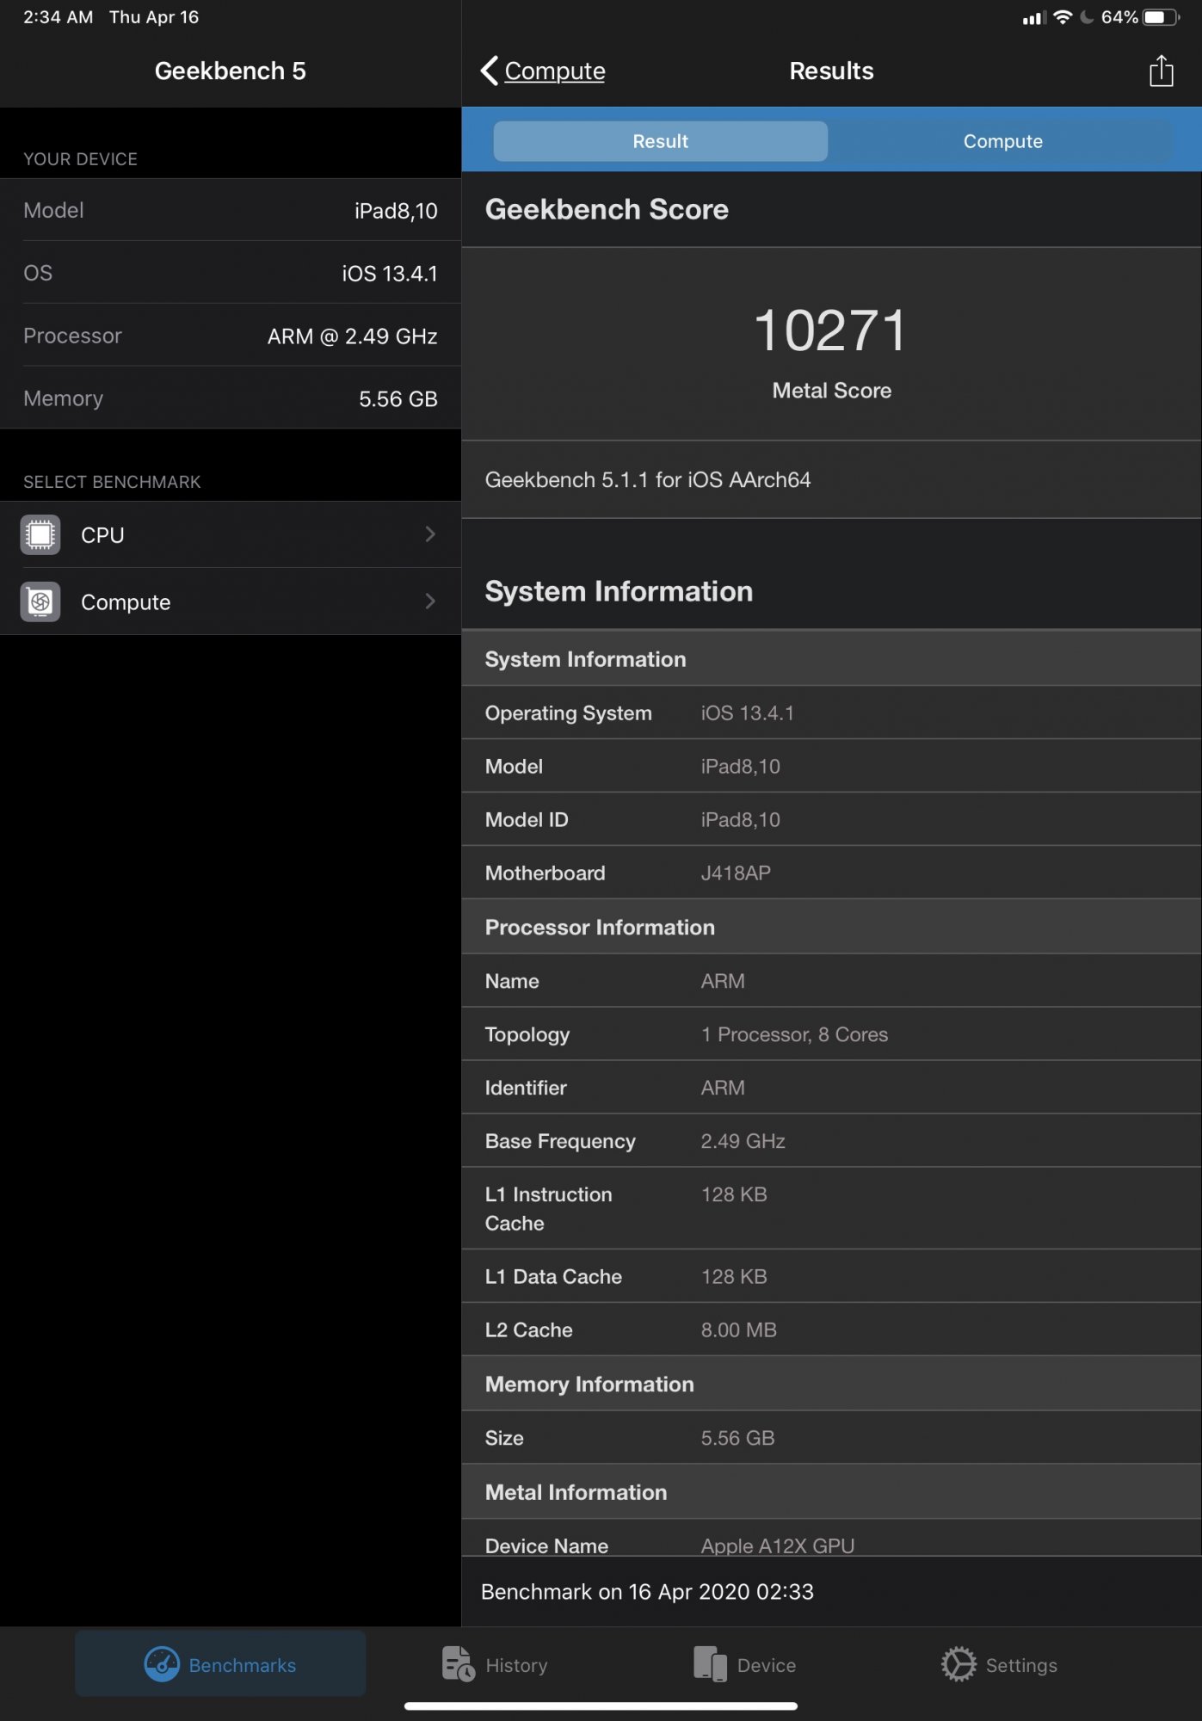Screen dimensions: 1202x1721
Task: Tap the sidebar Memory '5.56 GB' value
Action: click(398, 399)
